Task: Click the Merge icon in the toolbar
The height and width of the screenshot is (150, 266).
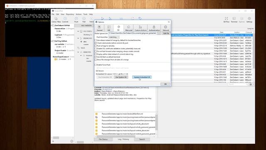Action: 110,18
